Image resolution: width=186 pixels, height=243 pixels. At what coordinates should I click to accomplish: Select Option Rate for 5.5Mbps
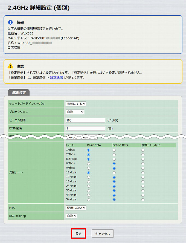114,159
